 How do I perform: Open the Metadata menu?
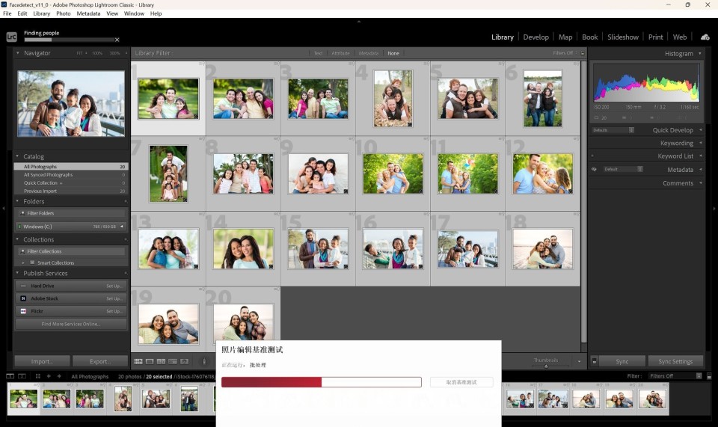[x=88, y=13]
